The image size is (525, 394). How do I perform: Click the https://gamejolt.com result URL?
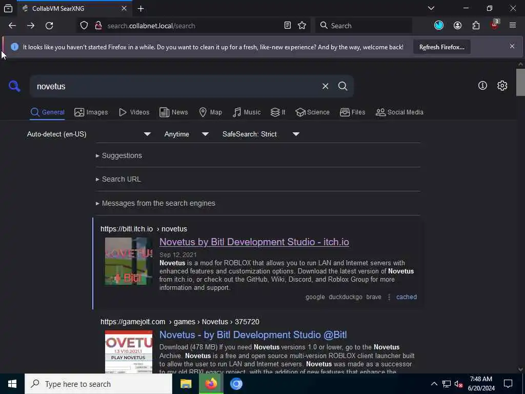180,322
